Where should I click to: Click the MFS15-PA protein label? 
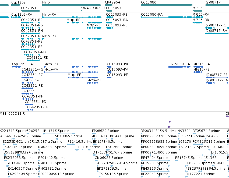(x=202, y=64)
